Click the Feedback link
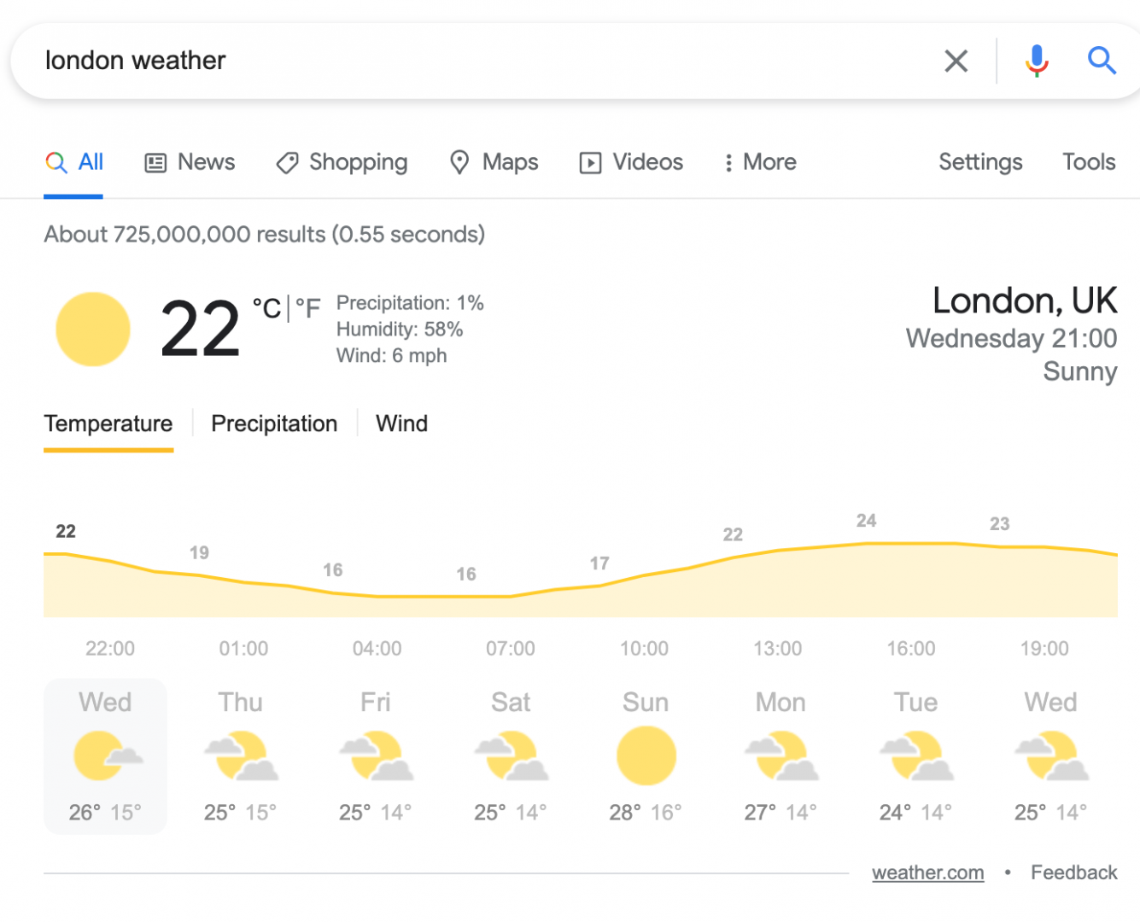The width and height of the screenshot is (1140, 922). [1073, 872]
